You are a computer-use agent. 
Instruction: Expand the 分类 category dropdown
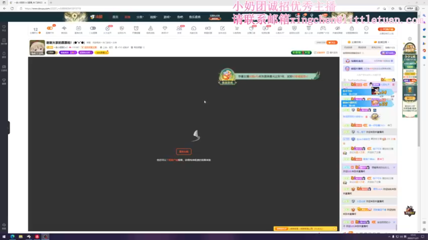pos(140,17)
